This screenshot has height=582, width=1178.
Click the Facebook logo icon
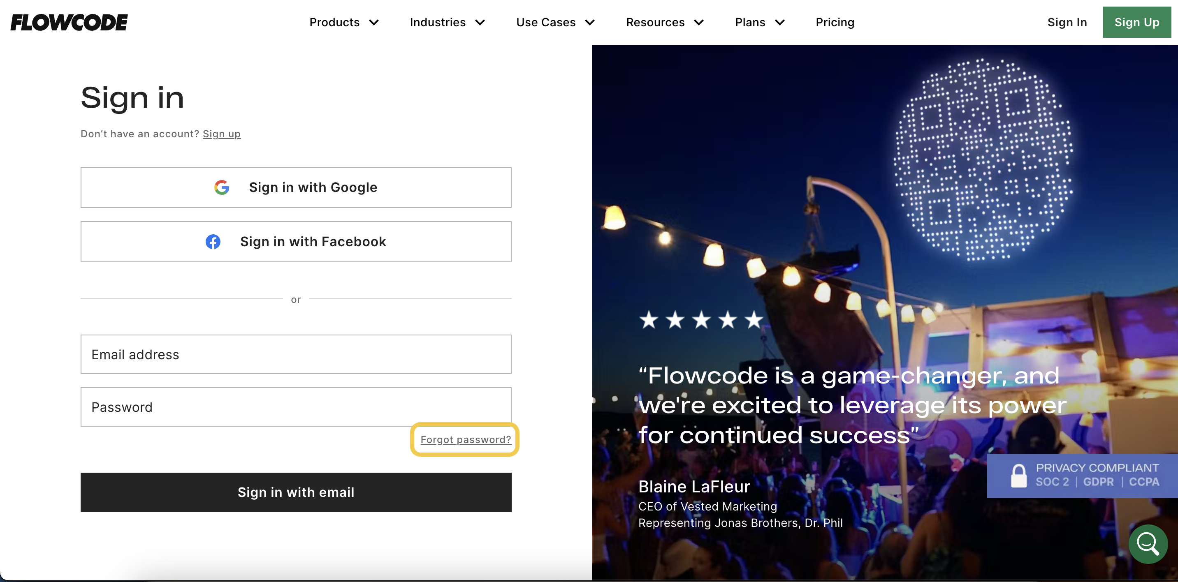(x=213, y=242)
